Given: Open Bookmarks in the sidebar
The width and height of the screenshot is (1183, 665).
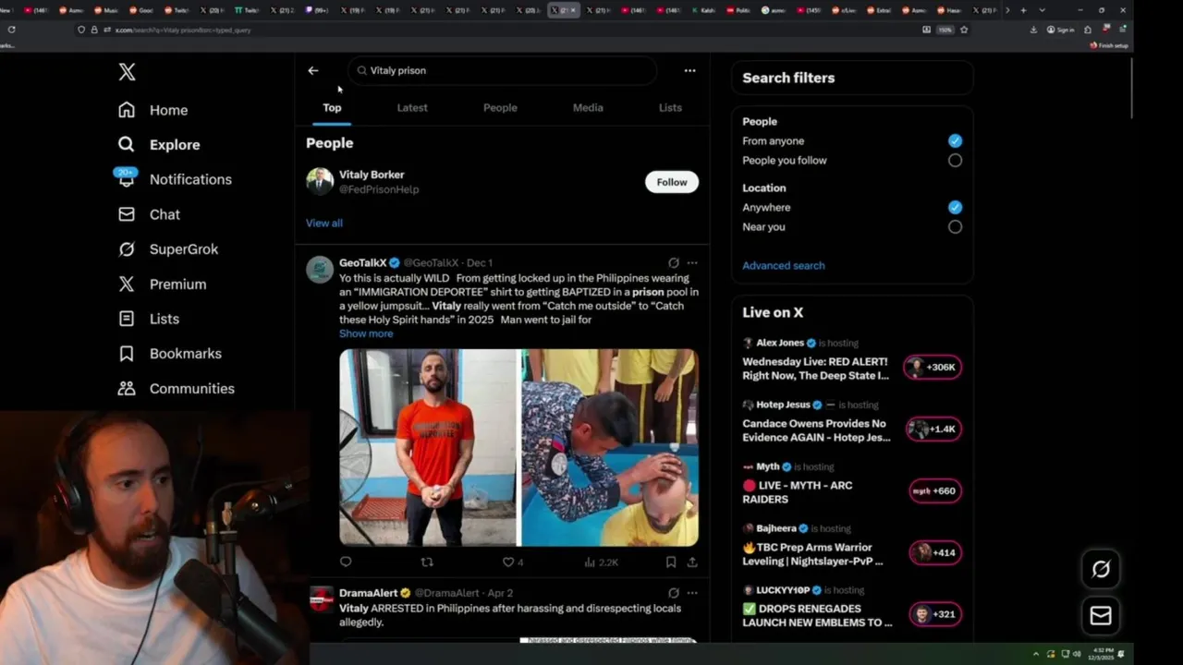Looking at the screenshot, I should (169, 354).
